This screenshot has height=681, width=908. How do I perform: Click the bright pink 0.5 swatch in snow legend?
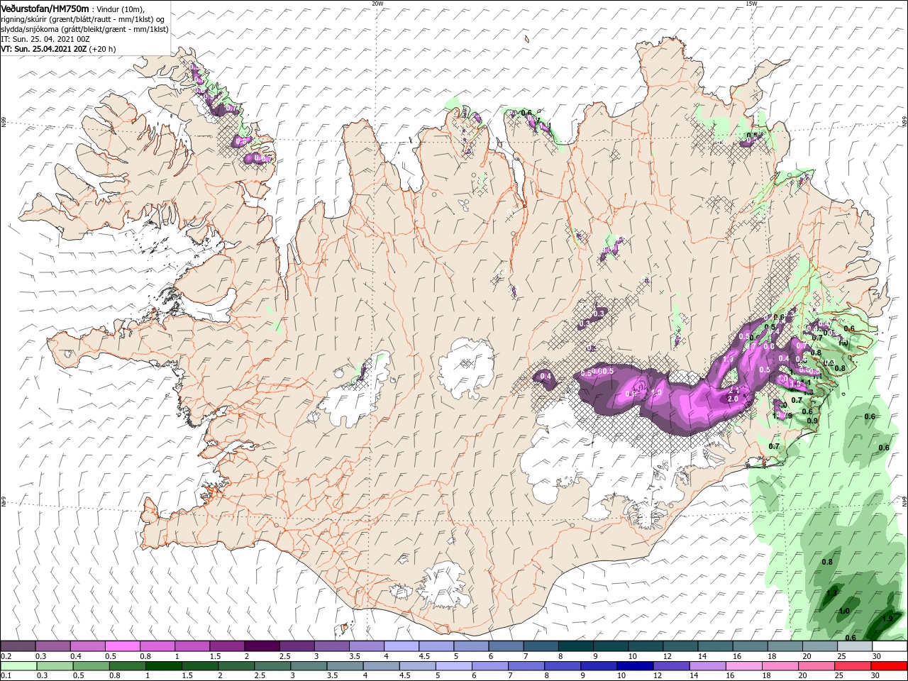click(x=122, y=646)
